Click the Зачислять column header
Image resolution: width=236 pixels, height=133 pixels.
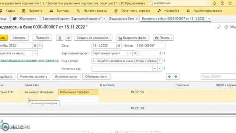pyautogui.click(x=60, y=85)
